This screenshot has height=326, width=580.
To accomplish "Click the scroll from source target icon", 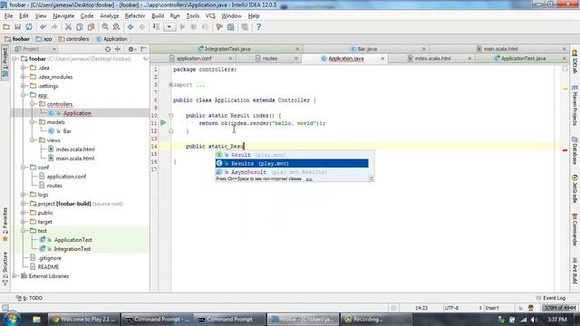I will pos(108,49).
